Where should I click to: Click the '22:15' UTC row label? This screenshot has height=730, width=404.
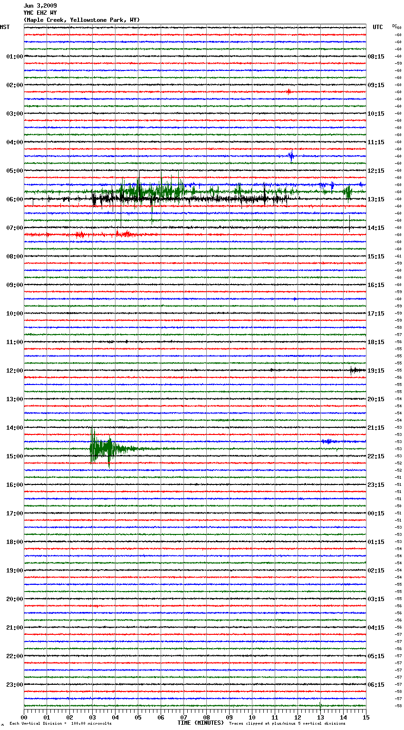point(376,456)
